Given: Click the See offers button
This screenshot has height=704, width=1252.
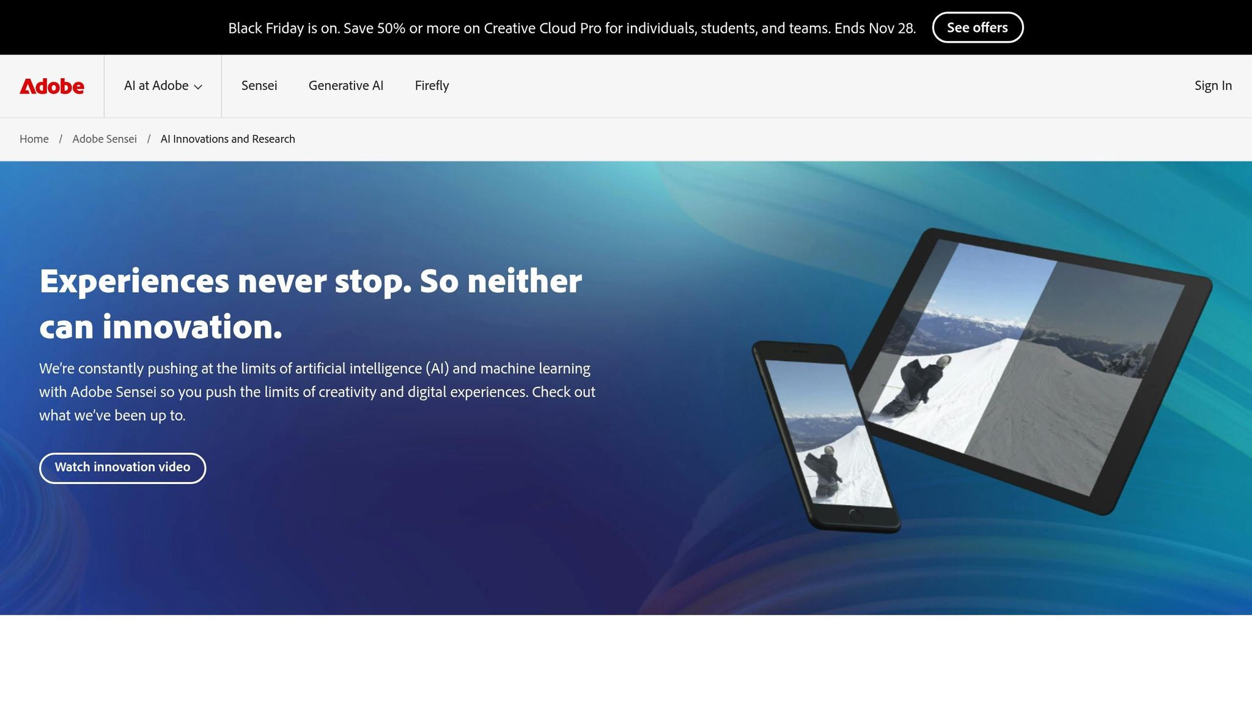Looking at the screenshot, I should (978, 28).
